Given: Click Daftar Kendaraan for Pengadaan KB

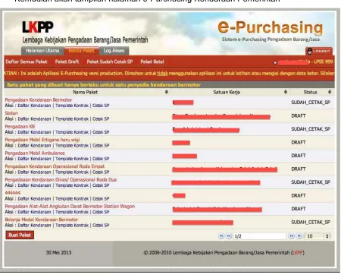Looking at the screenshot, I should click(34, 132).
